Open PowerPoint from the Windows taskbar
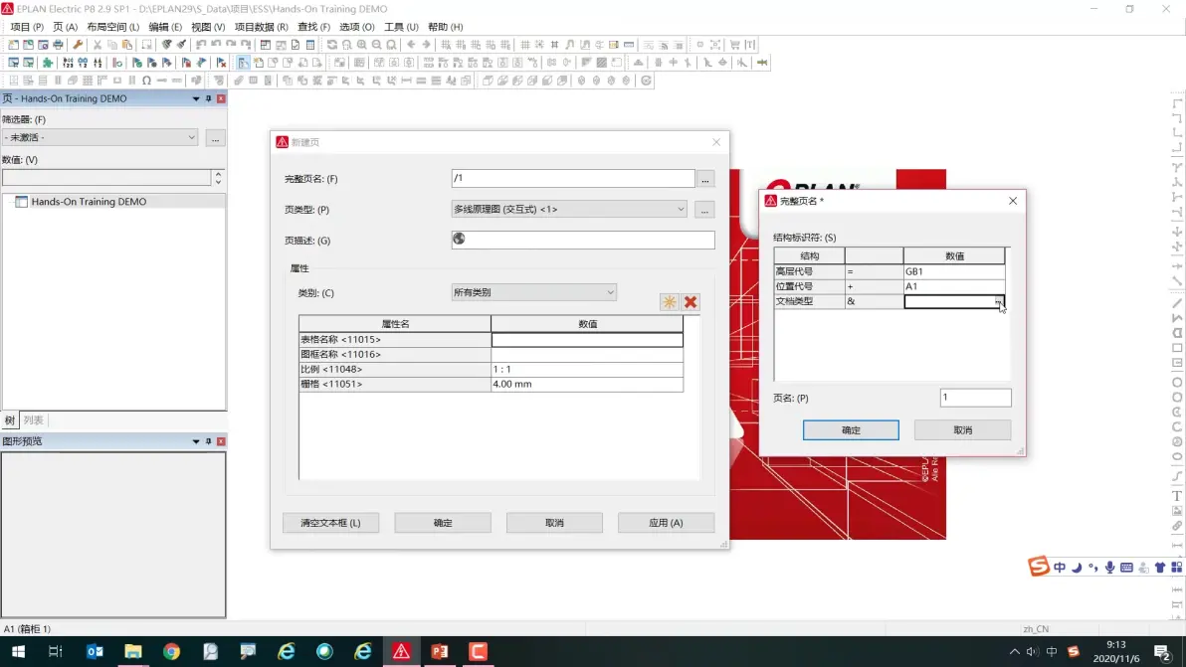Screen dimensions: 1186x667 [x=440, y=651]
